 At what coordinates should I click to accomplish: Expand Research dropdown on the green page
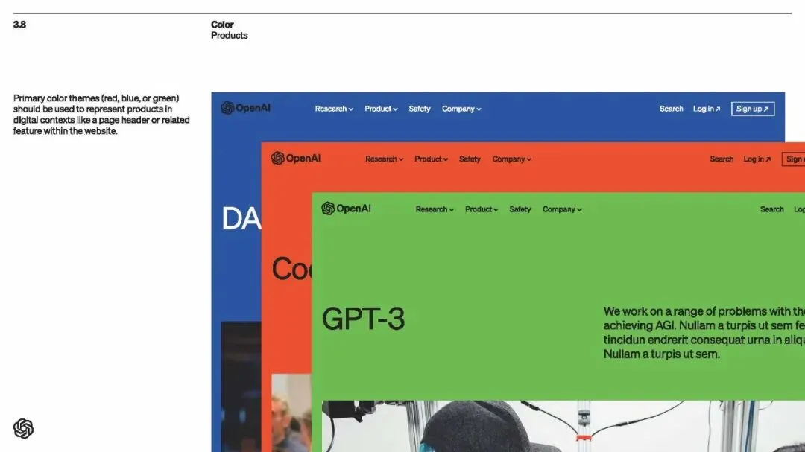click(435, 209)
